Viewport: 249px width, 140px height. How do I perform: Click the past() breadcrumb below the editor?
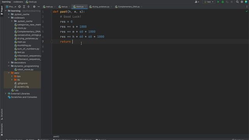(56, 136)
